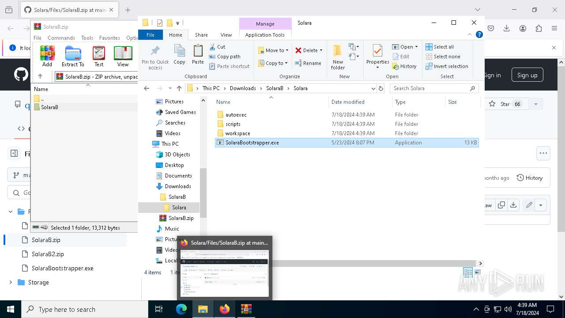Open the Application Tools tab
This screenshot has width=565, height=318.
pyautogui.click(x=265, y=35)
